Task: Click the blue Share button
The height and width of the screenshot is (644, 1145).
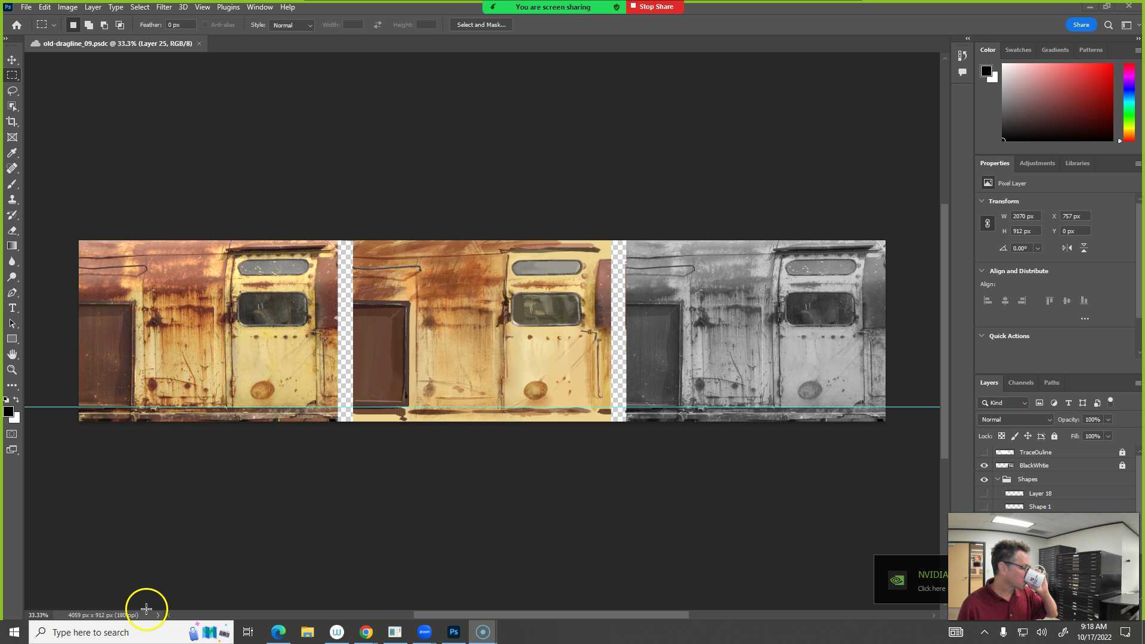Action: (1081, 25)
